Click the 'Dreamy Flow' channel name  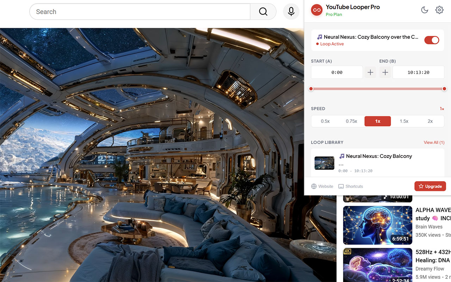(x=430, y=269)
